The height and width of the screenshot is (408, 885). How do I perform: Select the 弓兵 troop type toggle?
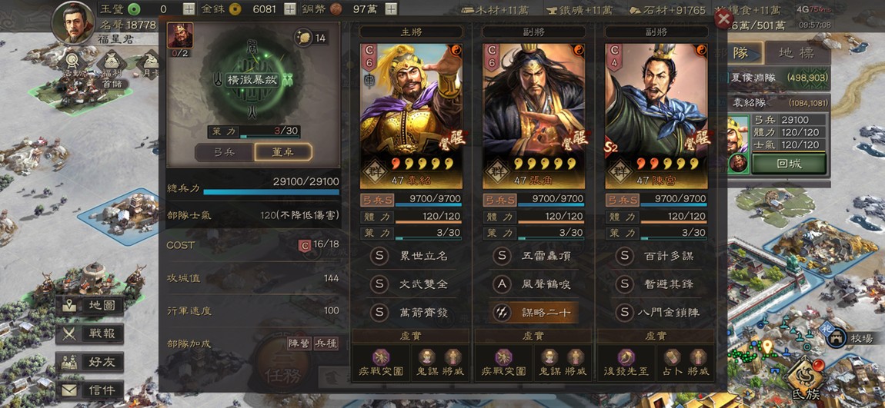224,152
